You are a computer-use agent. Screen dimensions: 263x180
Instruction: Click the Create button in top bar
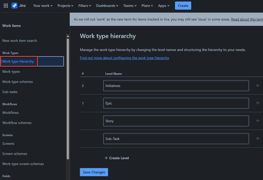point(183,6)
